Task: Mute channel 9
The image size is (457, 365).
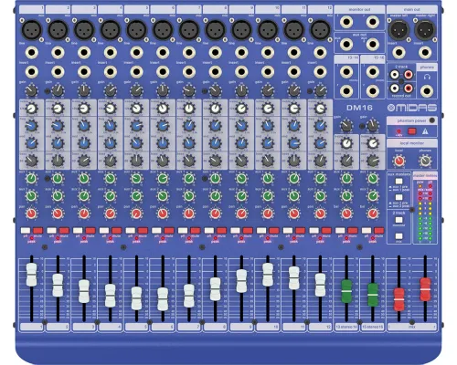Action: 248,230
